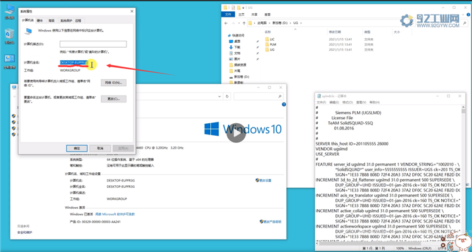The width and height of the screenshot is (472, 252).
Task: Click the 安全和维护 link in the System window
Action: [x=25, y=232]
